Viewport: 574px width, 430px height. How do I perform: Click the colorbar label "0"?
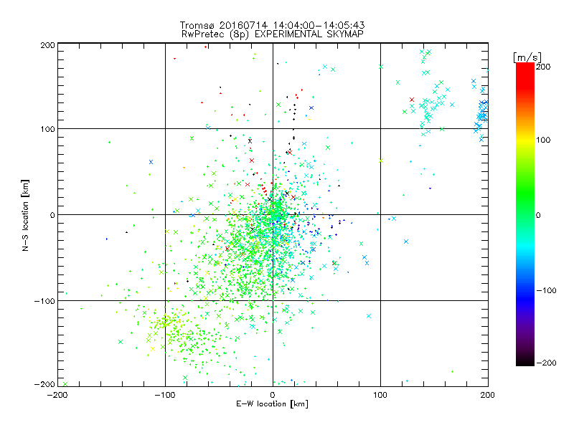(538, 215)
